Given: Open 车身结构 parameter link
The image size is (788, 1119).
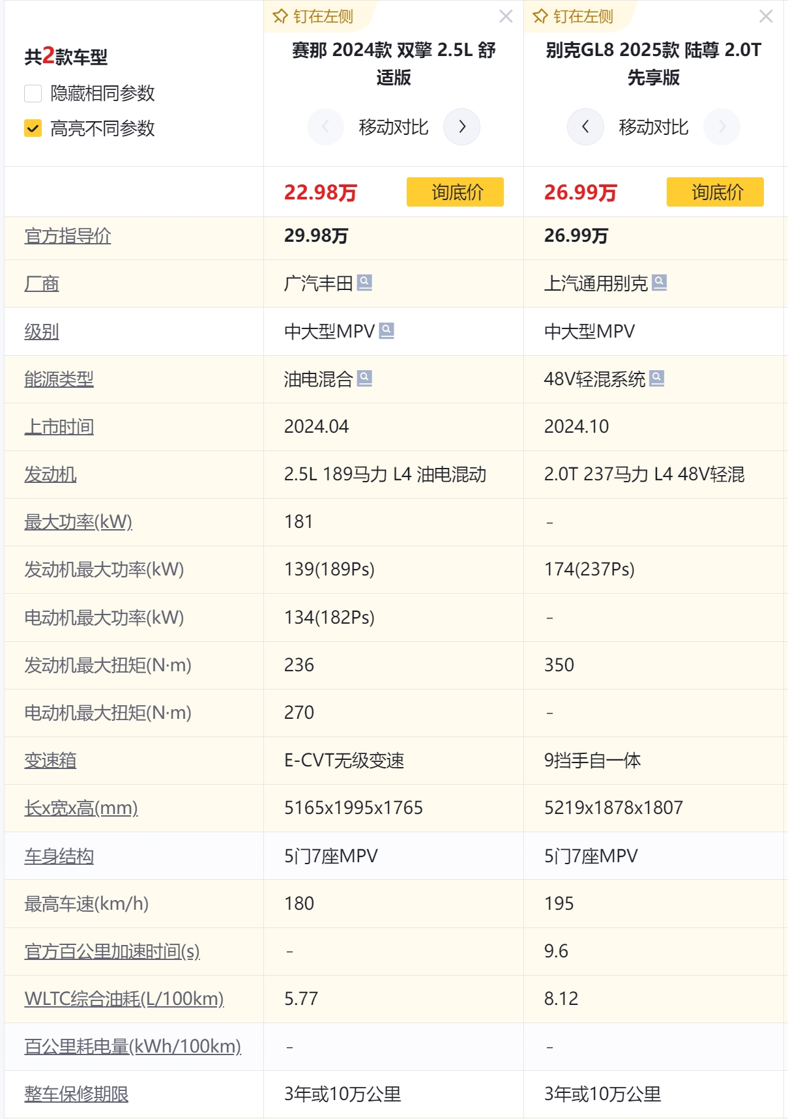Looking at the screenshot, I should 59,856.
